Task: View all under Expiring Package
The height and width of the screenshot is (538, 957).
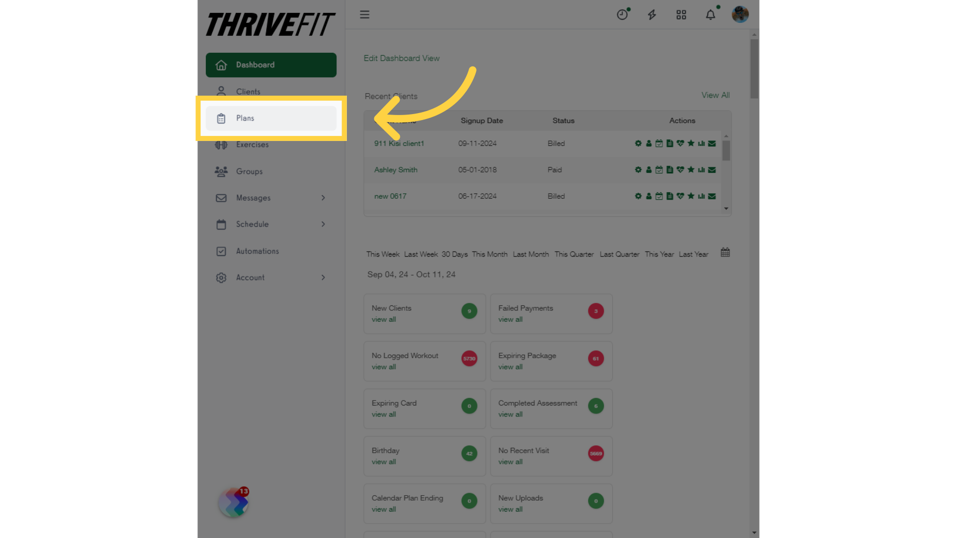Action: (510, 367)
